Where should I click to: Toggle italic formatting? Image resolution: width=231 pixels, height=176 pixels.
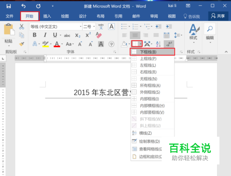[45, 35]
